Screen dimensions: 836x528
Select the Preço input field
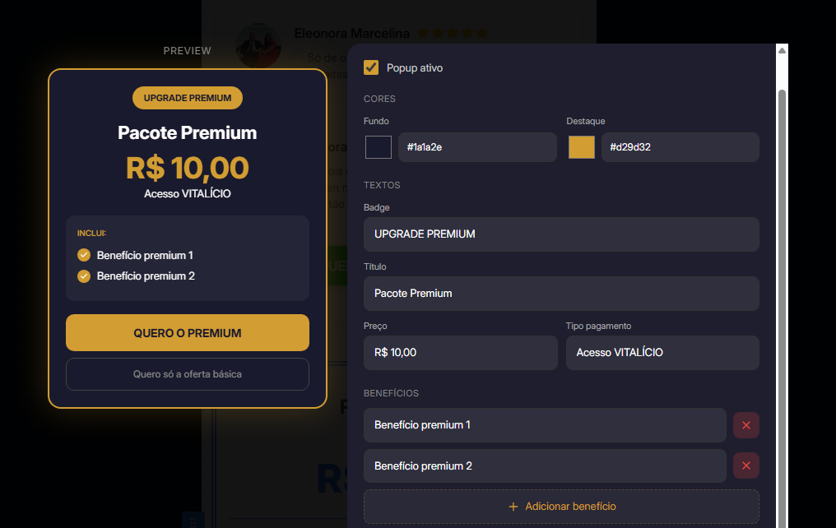(460, 353)
